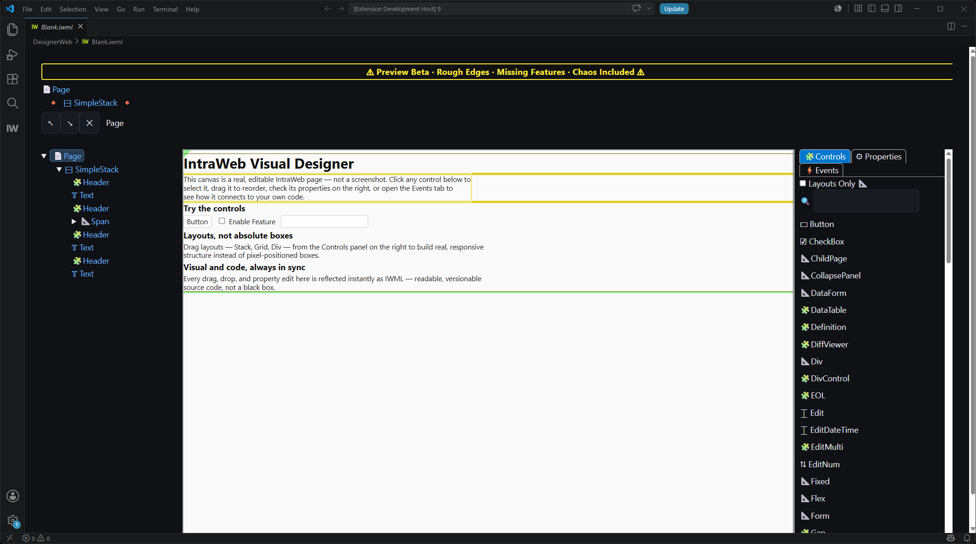The image size is (976, 544).
Task: Open Run and Debug view
Action: (12, 55)
